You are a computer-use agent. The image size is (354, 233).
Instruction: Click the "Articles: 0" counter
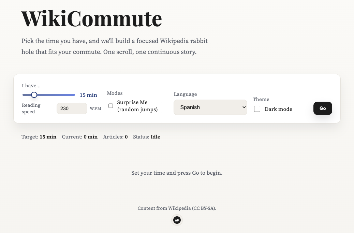(115, 137)
